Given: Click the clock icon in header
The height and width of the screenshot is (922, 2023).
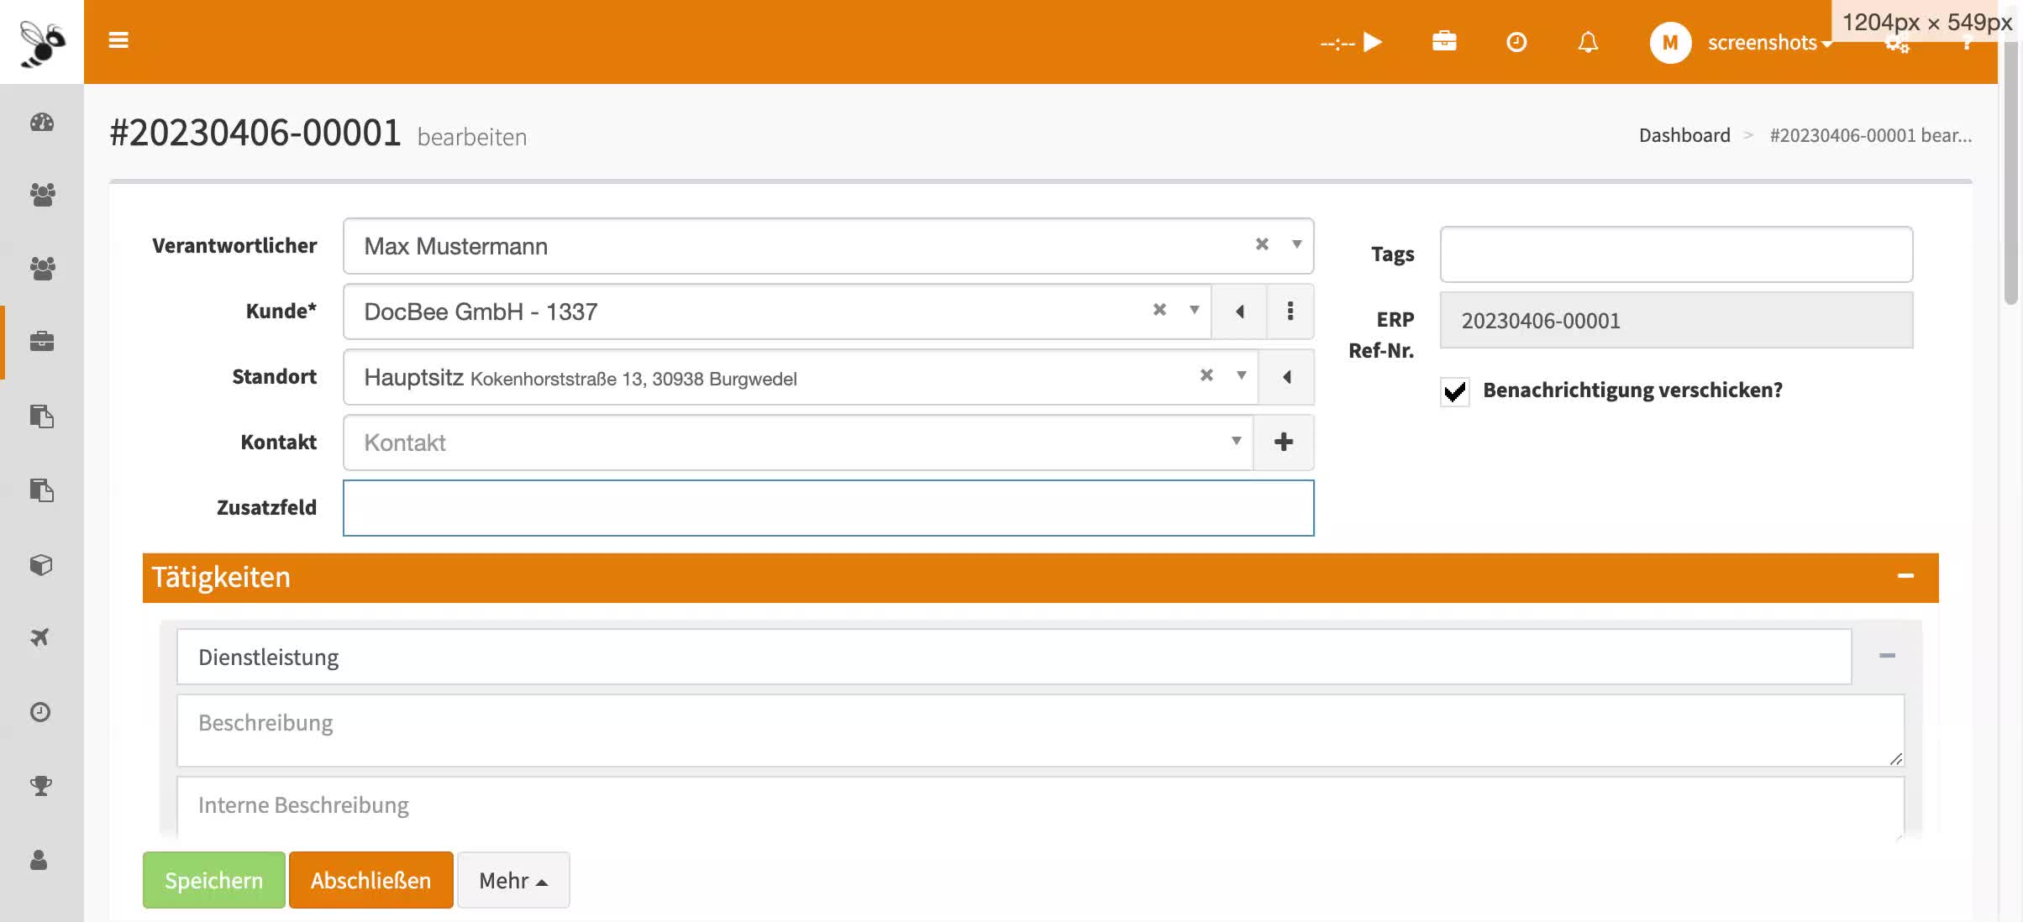Looking at the screenshot, I should pyautogui.click(x=1516, y=42).
